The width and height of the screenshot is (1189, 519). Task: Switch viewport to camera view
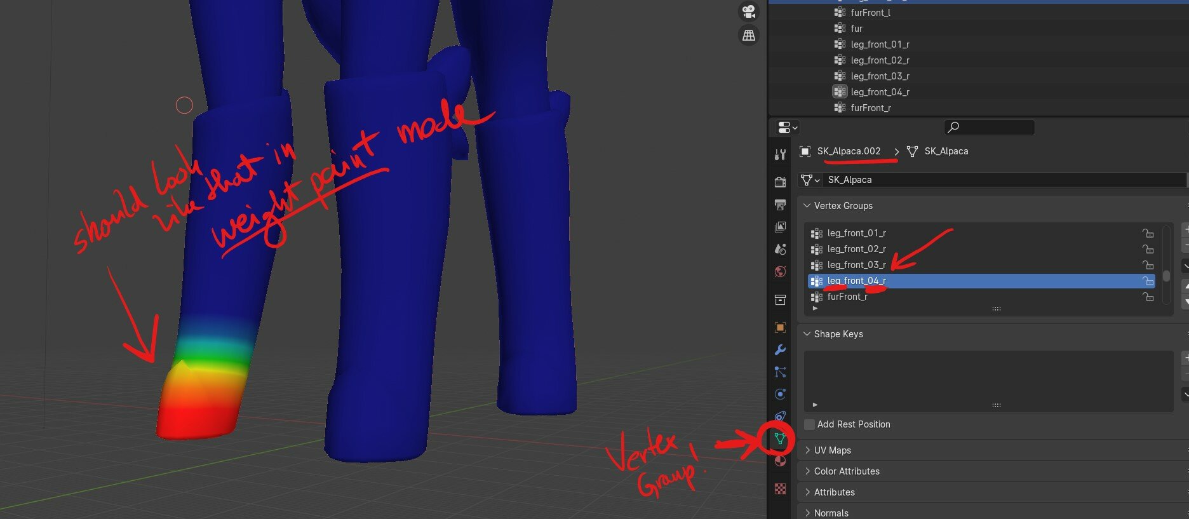click(749, 11)
